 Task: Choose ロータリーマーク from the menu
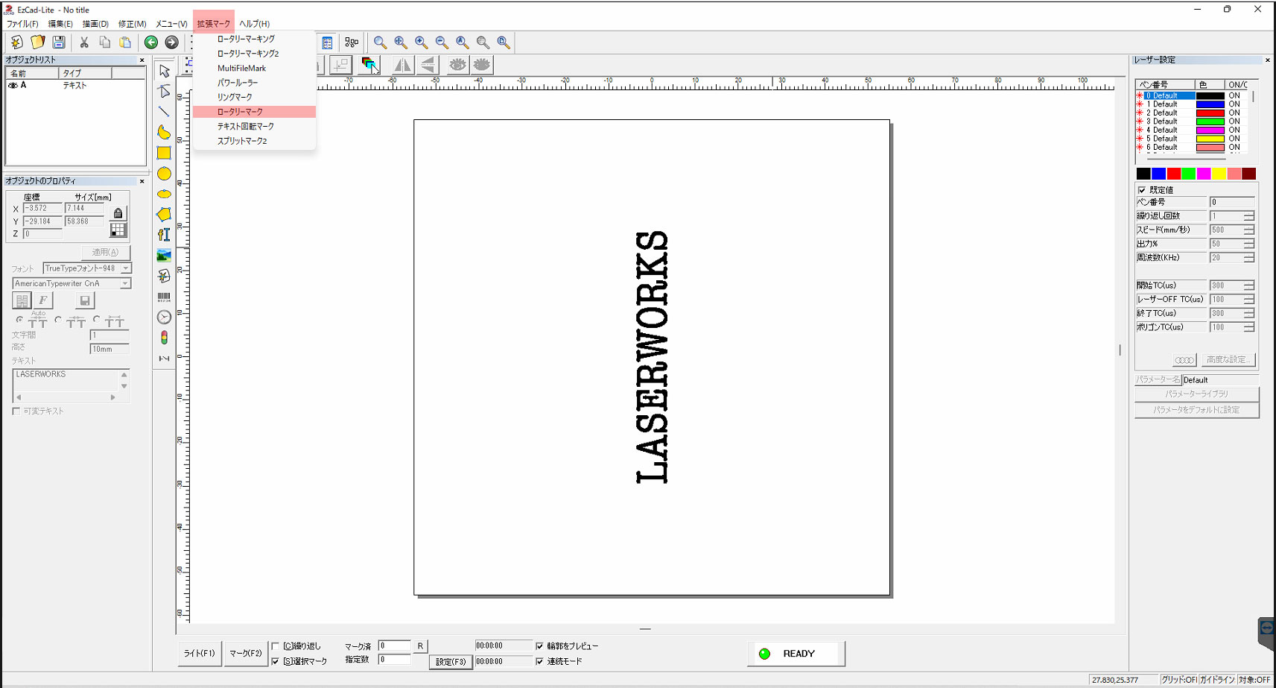(254, 112)
